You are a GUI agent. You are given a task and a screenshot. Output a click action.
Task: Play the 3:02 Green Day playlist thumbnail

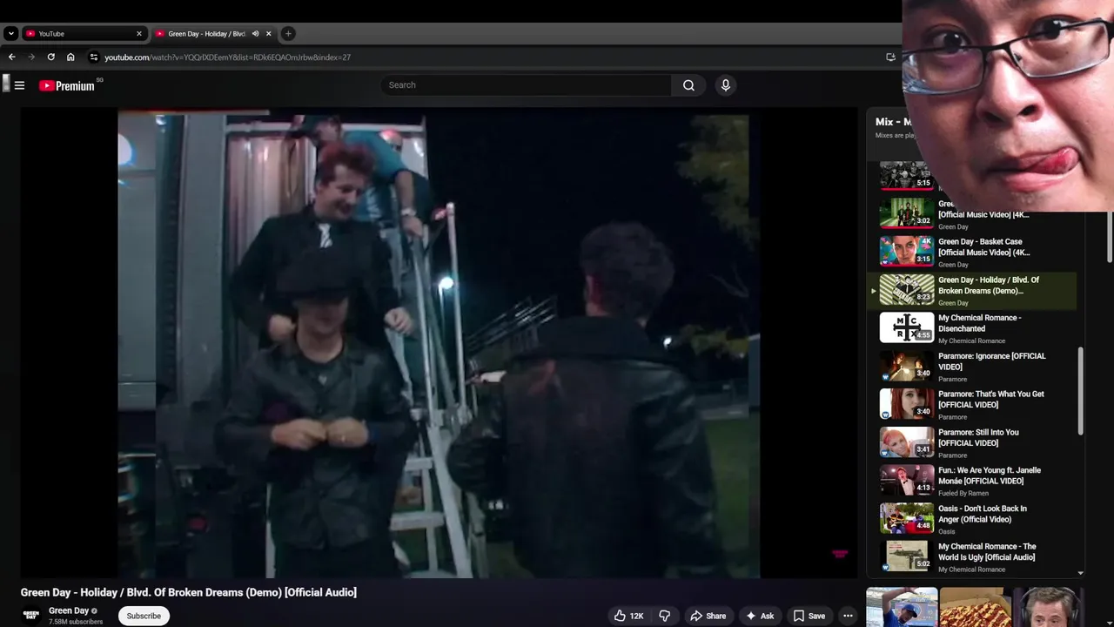(907, 212)
